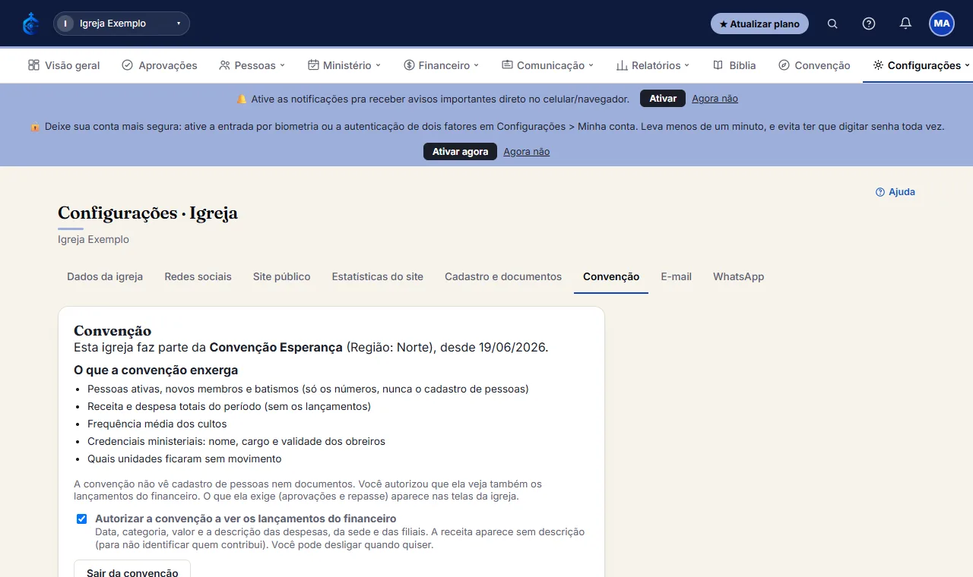The image size is (973, 577).
Task: Open the notifications bell icon
Action: [905, 24]
